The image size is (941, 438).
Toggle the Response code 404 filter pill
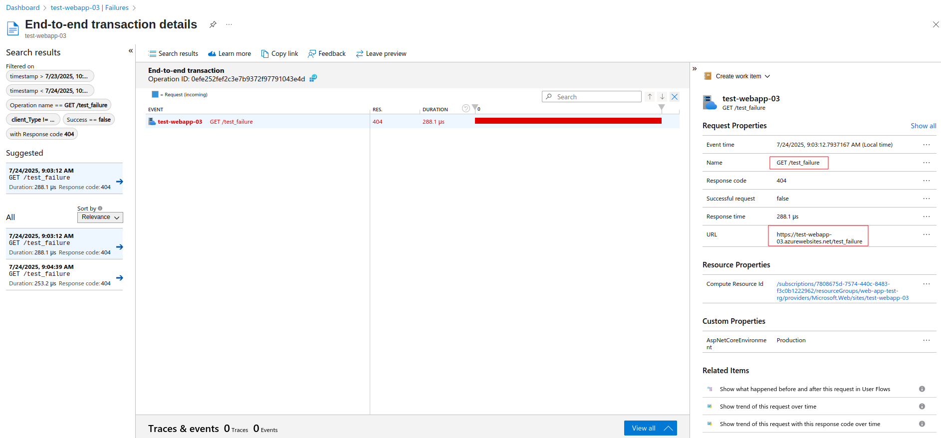(42, 134)
